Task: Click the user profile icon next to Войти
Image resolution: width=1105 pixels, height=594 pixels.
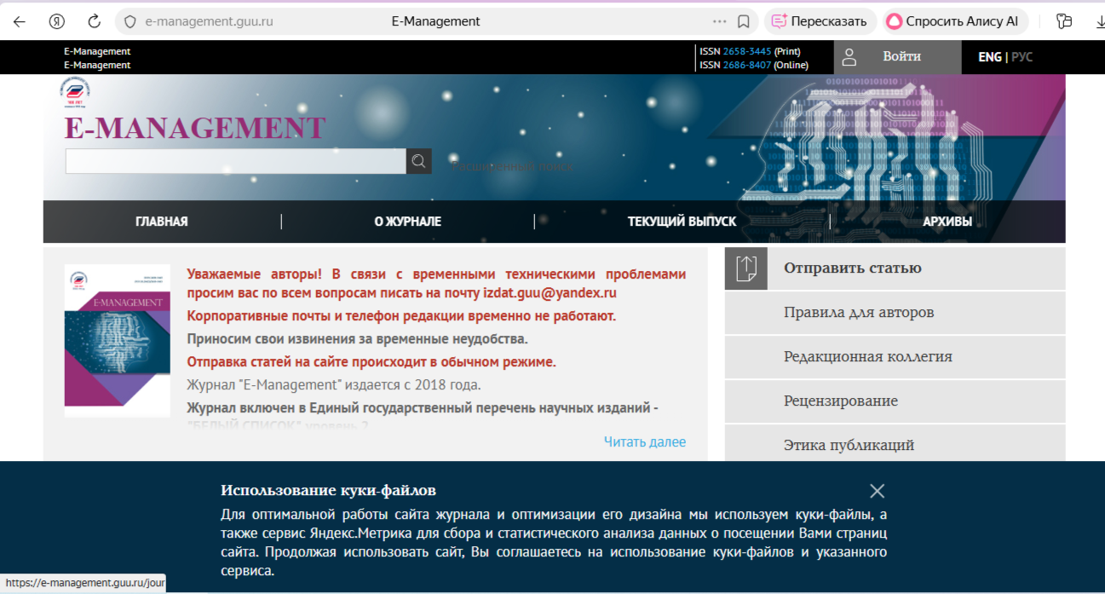Action: (x=849, y=57)
